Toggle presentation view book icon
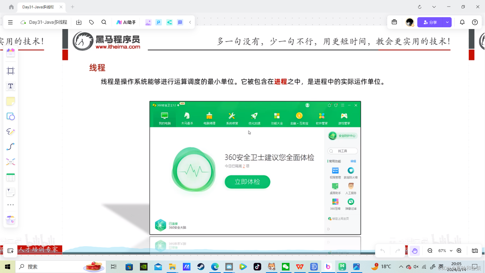 475,251
